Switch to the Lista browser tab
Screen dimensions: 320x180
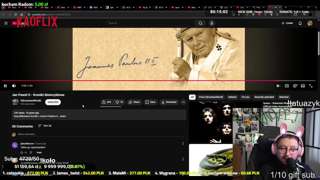(226, 7)
